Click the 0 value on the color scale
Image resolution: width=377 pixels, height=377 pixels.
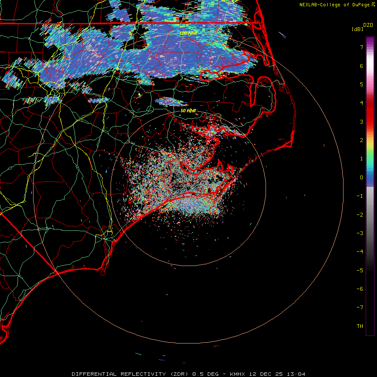pyautogui.click(x=362, y=178)
